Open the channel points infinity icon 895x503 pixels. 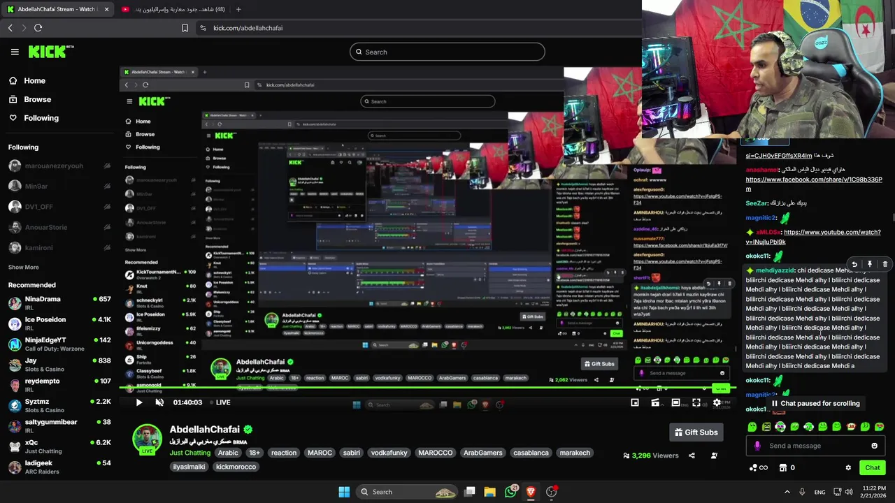click(759, 467)
